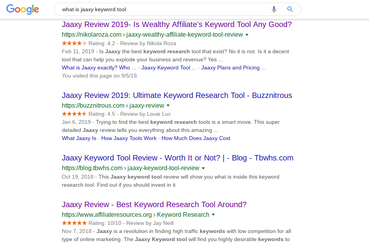Expand dropdown arrow beside blog.tbwhs.com URL

(x=203, y=168)
